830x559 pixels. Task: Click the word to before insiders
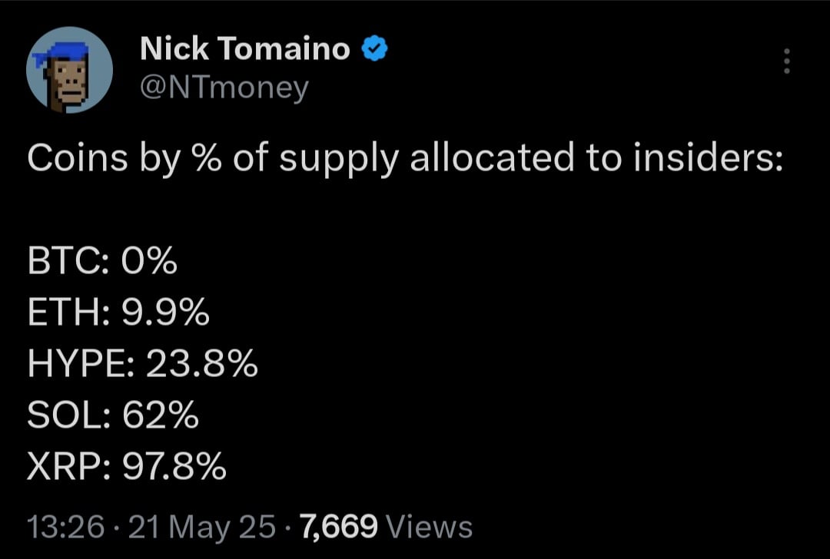point(603,159)
